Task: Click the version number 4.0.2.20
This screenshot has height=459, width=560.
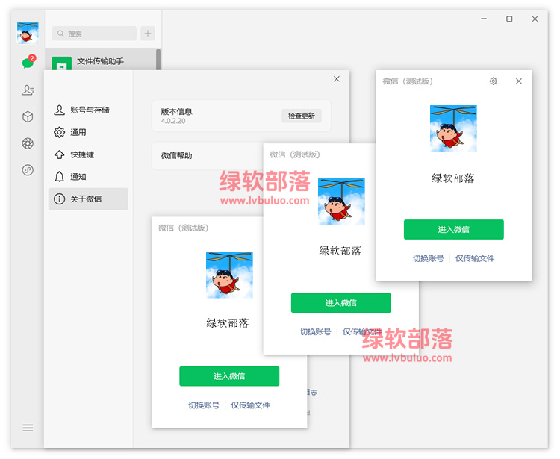Action: point(173,121)
